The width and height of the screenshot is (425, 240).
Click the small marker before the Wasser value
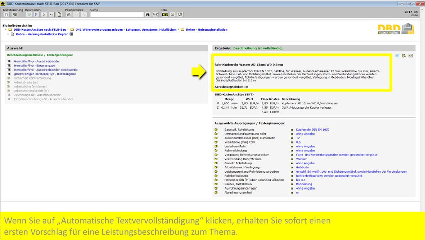pos(292,159)
